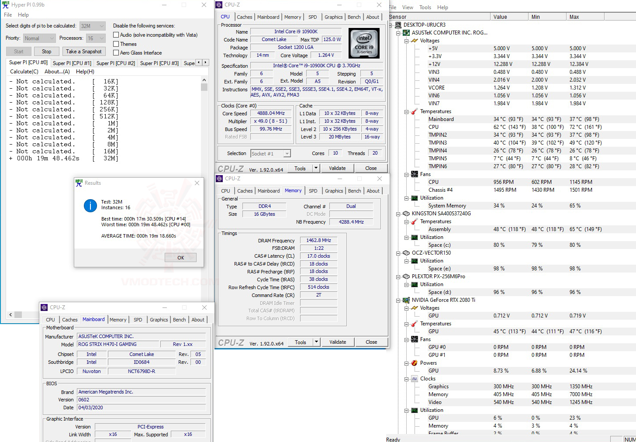Click the CPU-Z icon in the title bar
636x442 pixels.
point(218,4)
